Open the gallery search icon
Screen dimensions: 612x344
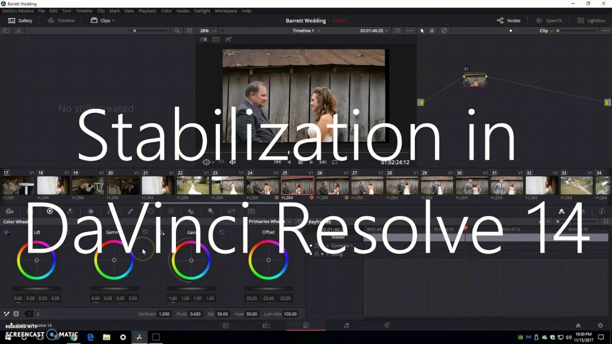coord(177,31)
